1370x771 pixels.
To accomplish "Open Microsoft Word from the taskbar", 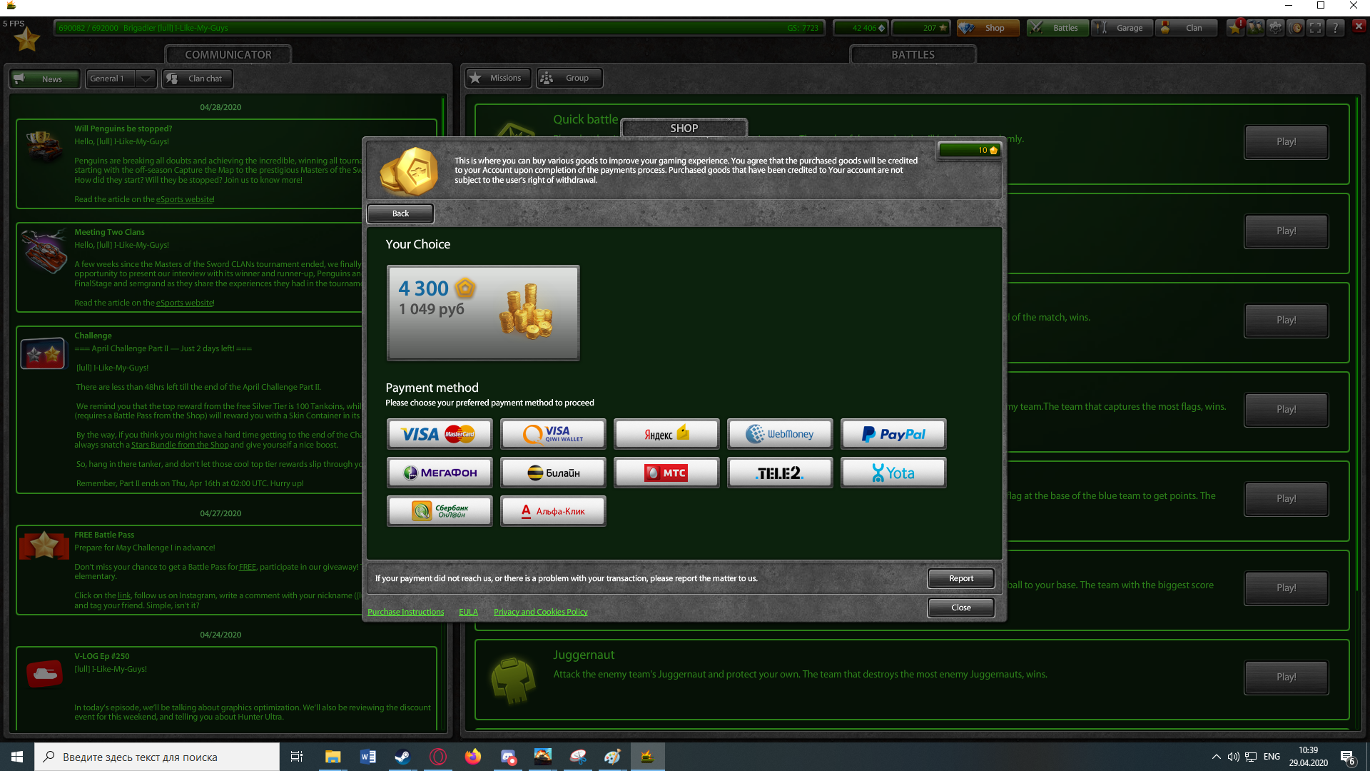I will [367, 757].
